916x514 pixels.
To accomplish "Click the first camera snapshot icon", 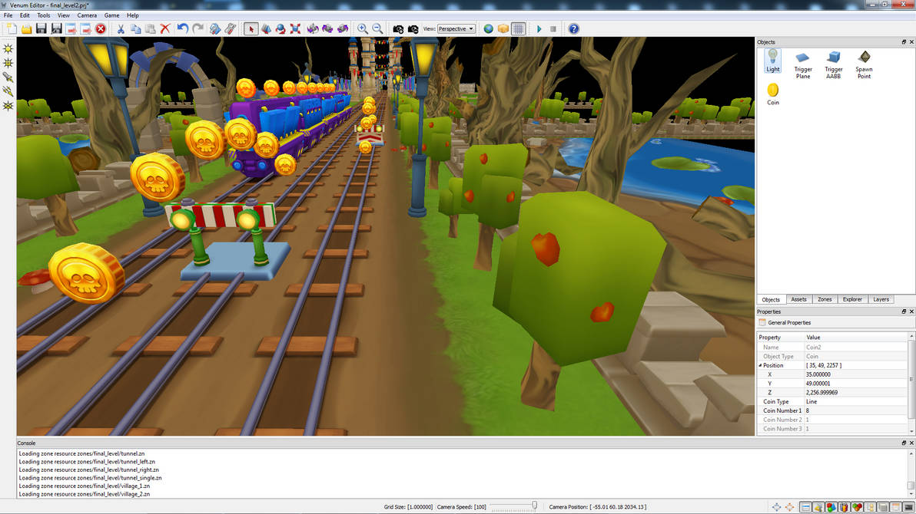I will click(398, 28).
